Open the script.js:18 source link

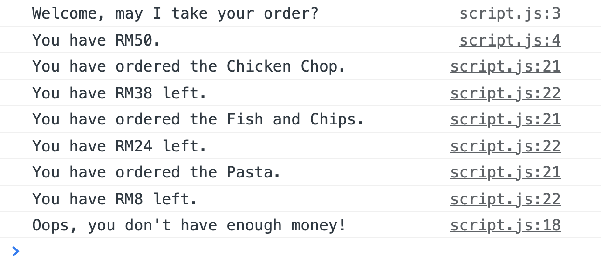[x=505, y=226]
